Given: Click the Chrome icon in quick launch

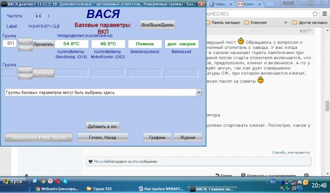Looking at the screenshot, I should (43, 181).
